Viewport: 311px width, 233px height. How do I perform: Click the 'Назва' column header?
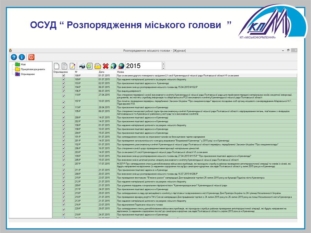point(121,72)
